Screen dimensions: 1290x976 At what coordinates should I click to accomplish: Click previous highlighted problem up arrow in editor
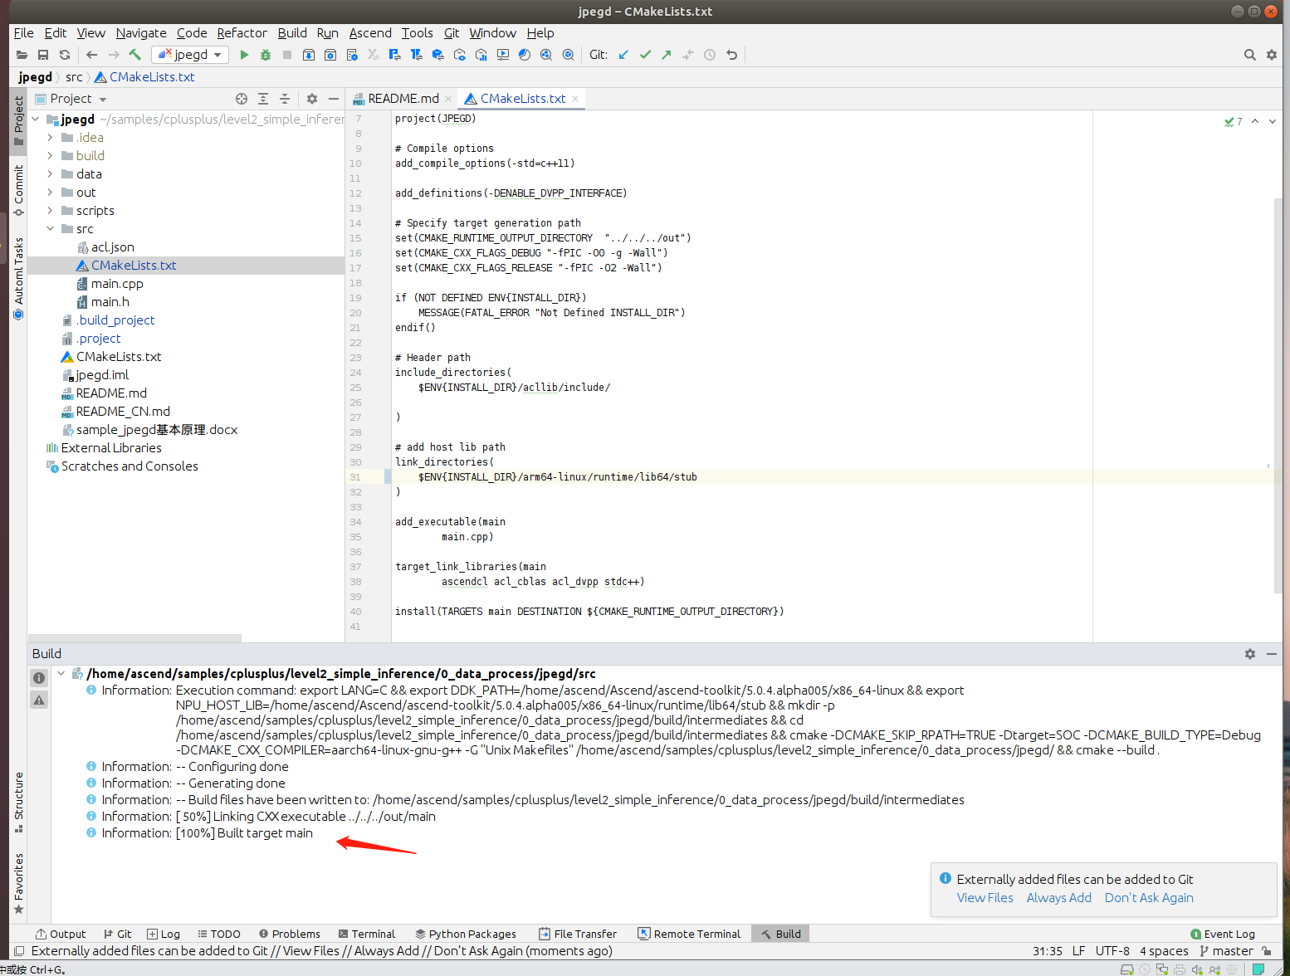pos(1255,121)
